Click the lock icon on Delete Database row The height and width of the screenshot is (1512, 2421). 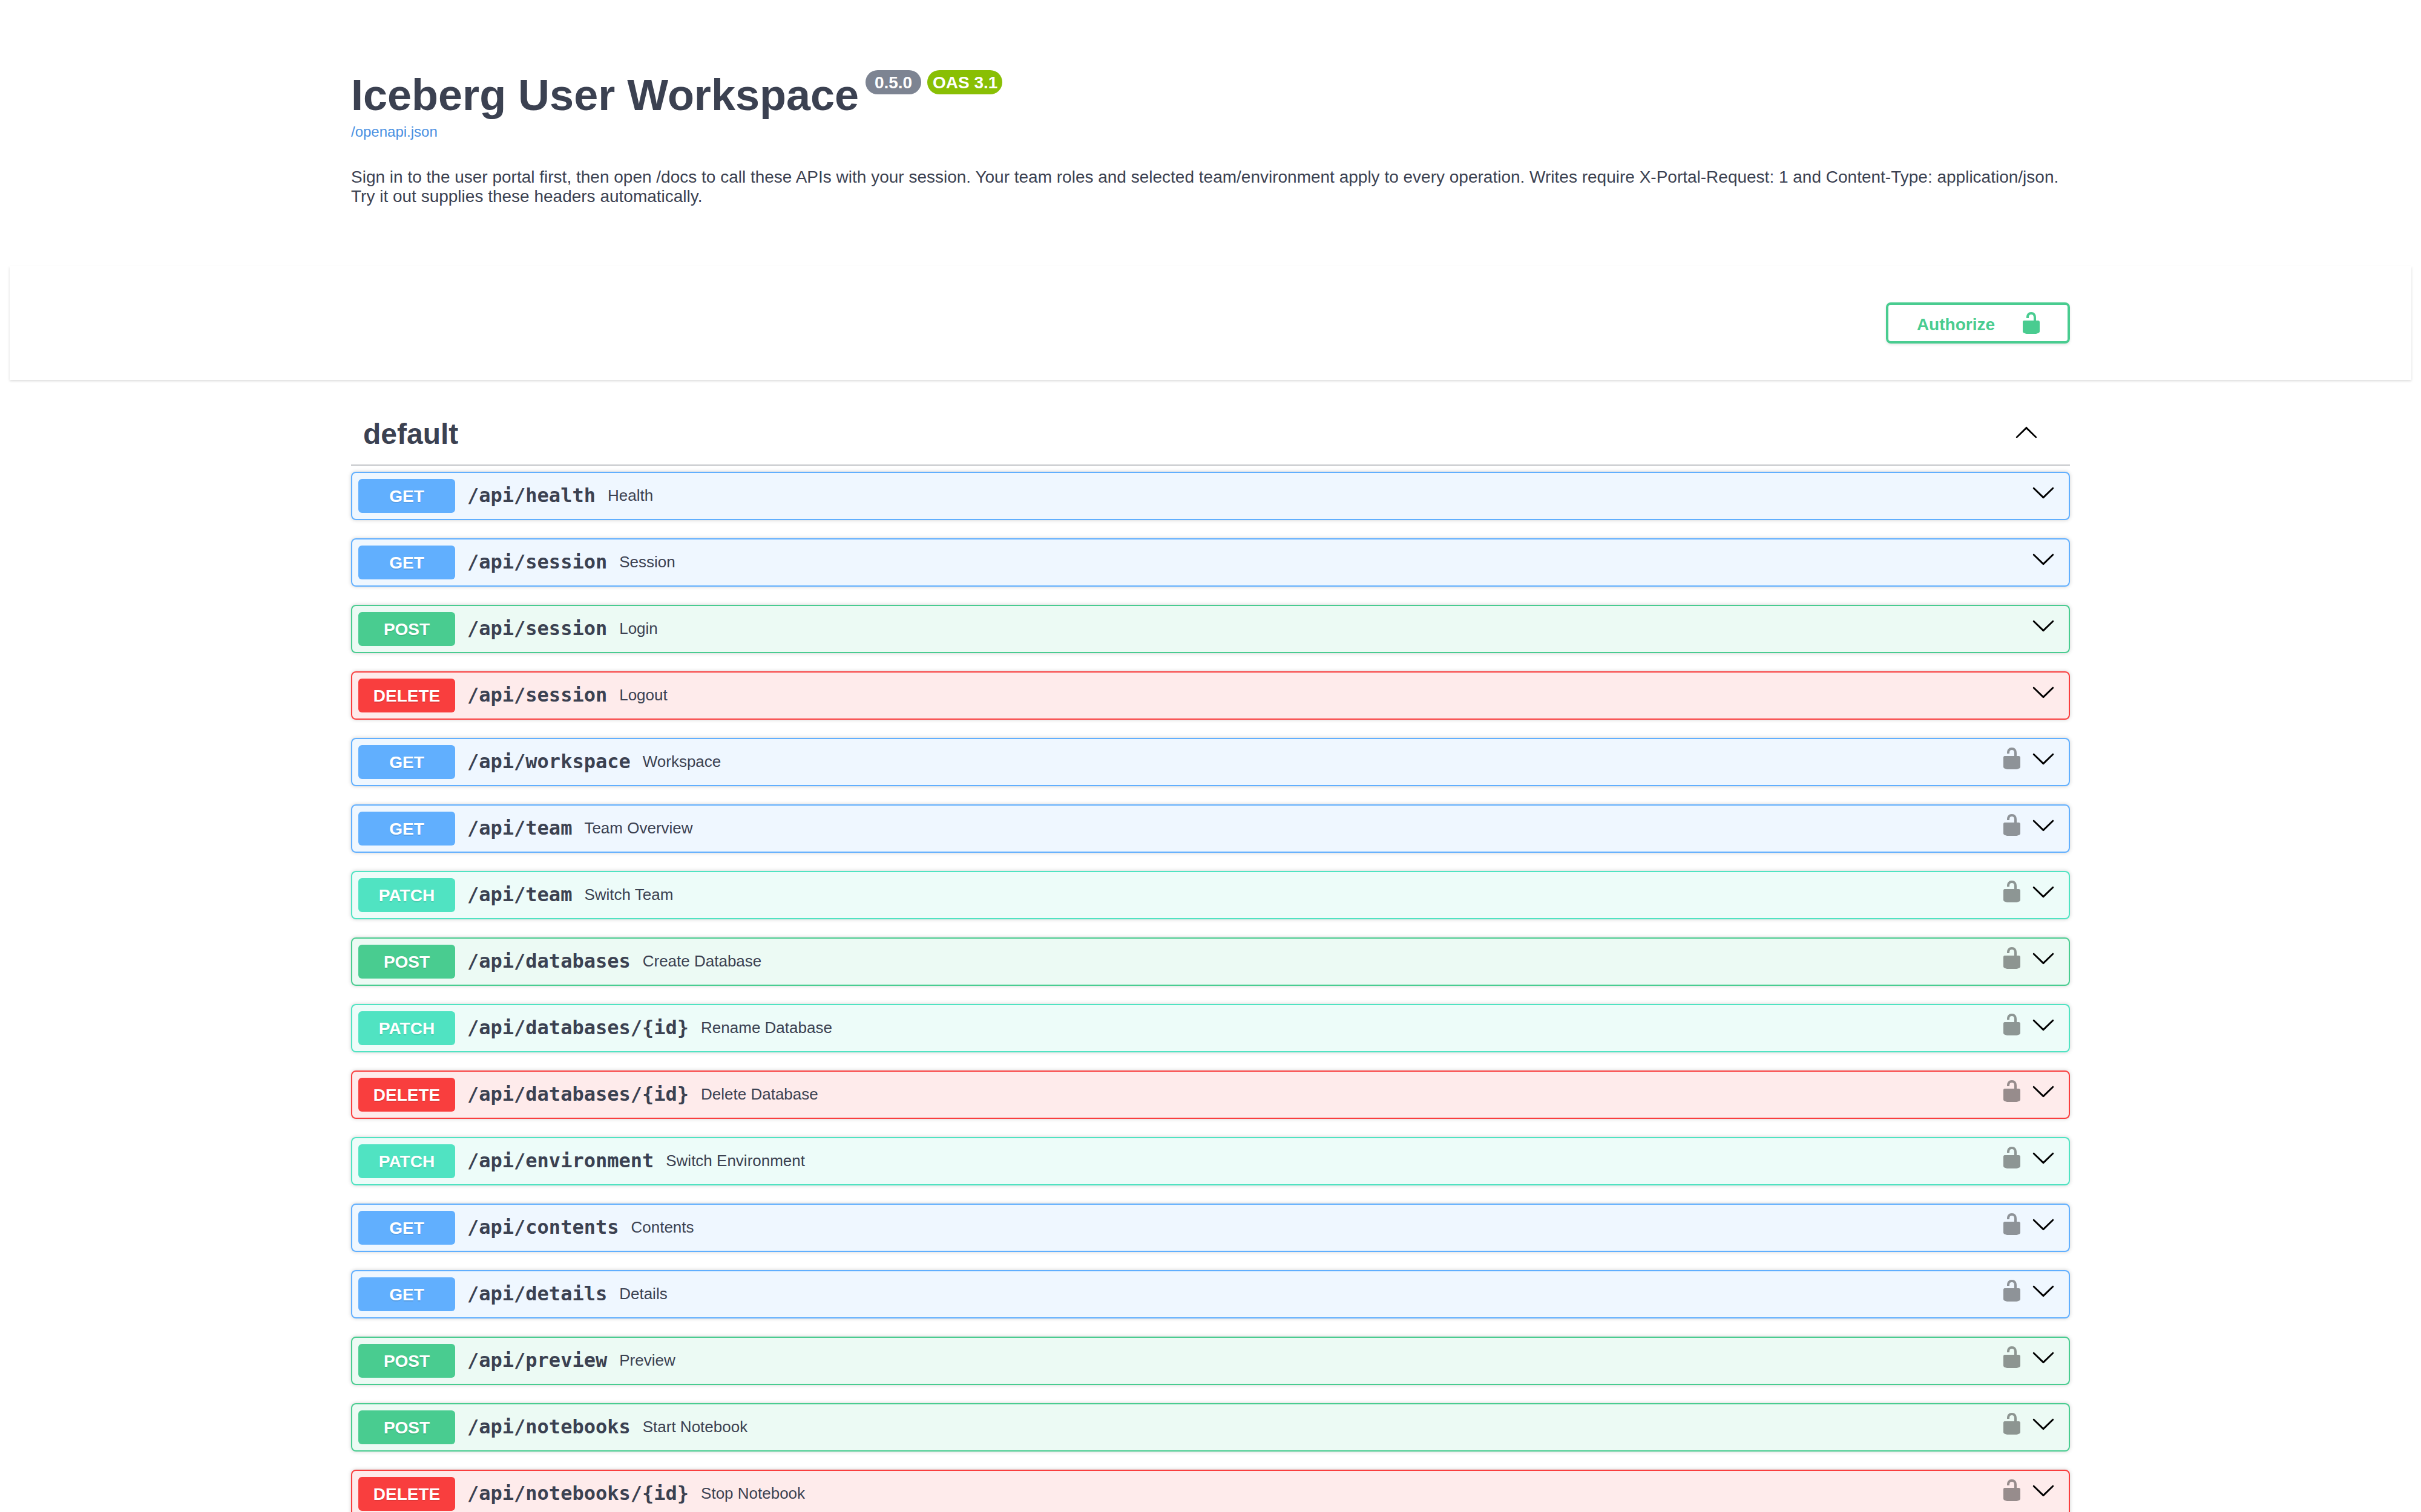[2011, 1092]
